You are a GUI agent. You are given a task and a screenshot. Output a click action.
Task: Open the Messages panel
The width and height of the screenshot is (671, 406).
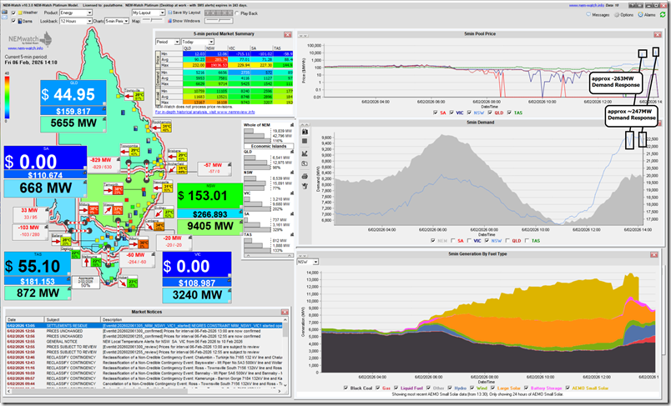point(598,14)
